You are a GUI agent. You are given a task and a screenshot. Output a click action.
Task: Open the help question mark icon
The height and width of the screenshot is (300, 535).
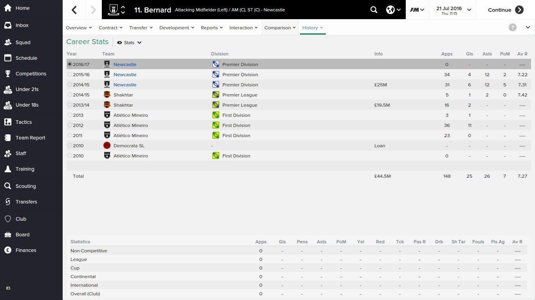(x=512, y=27)
